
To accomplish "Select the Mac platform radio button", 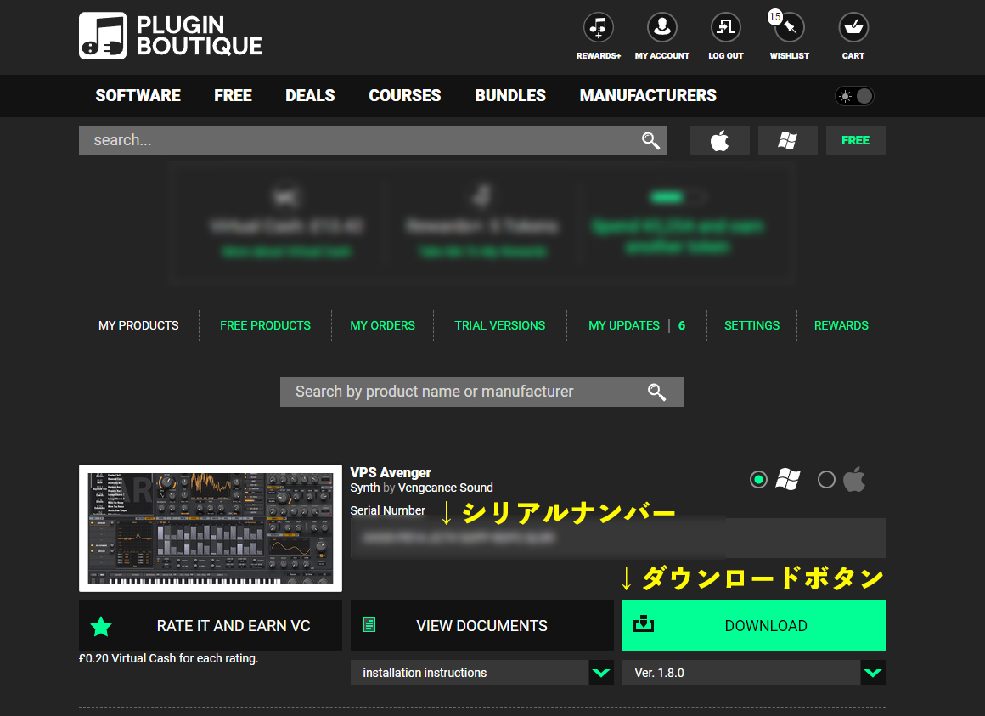I will [x=827, y=480].
